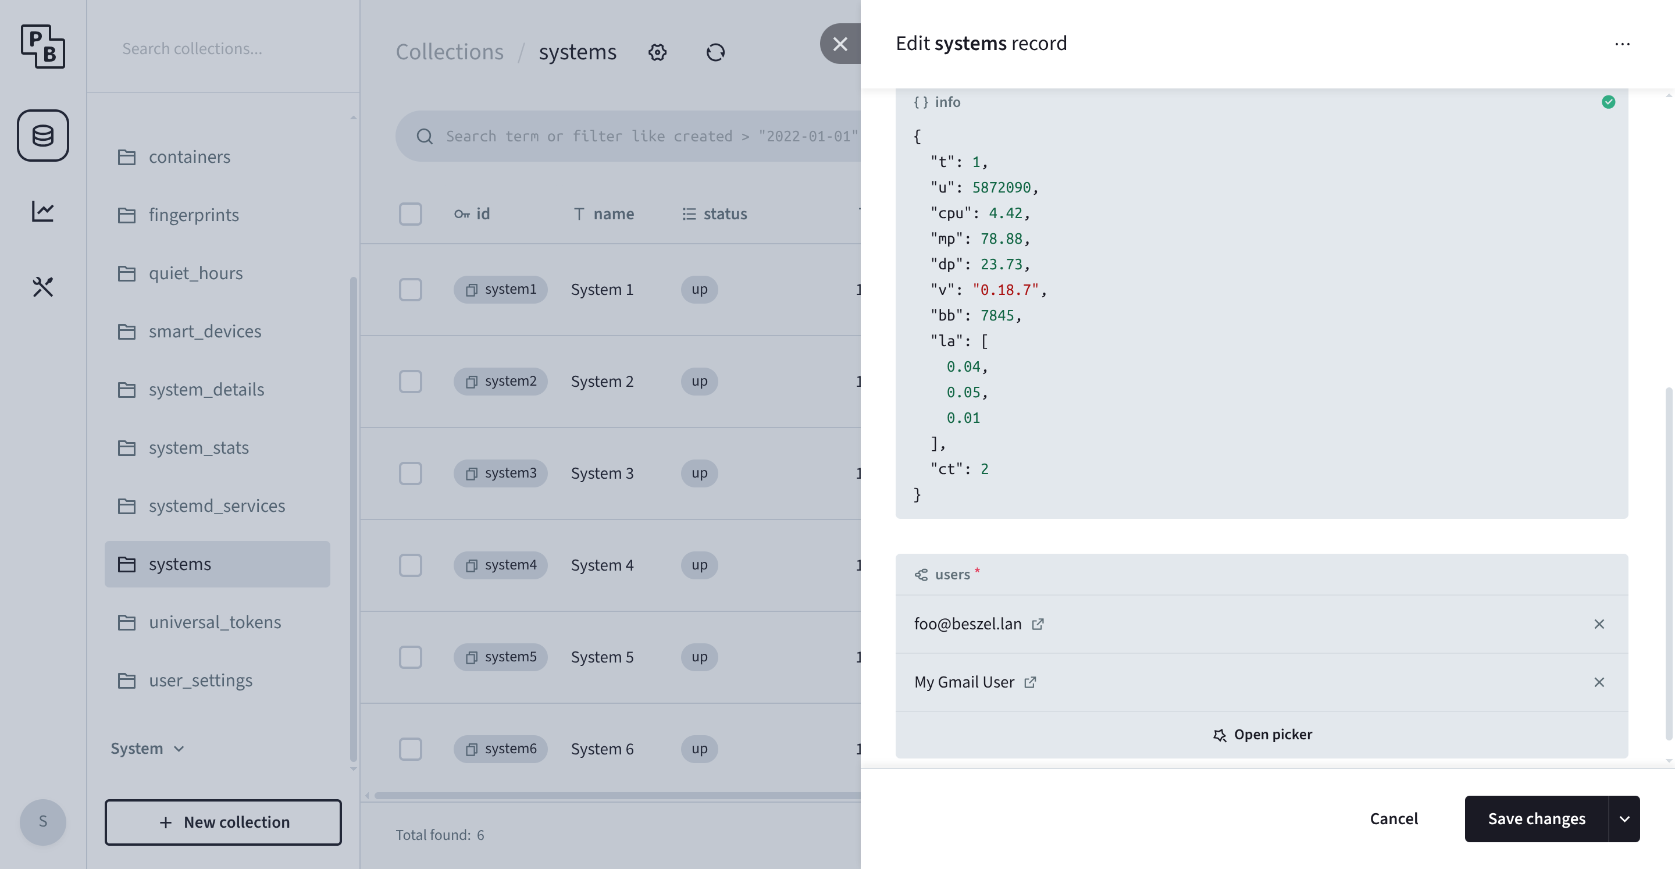Sort by the status column header

(715, 213)
